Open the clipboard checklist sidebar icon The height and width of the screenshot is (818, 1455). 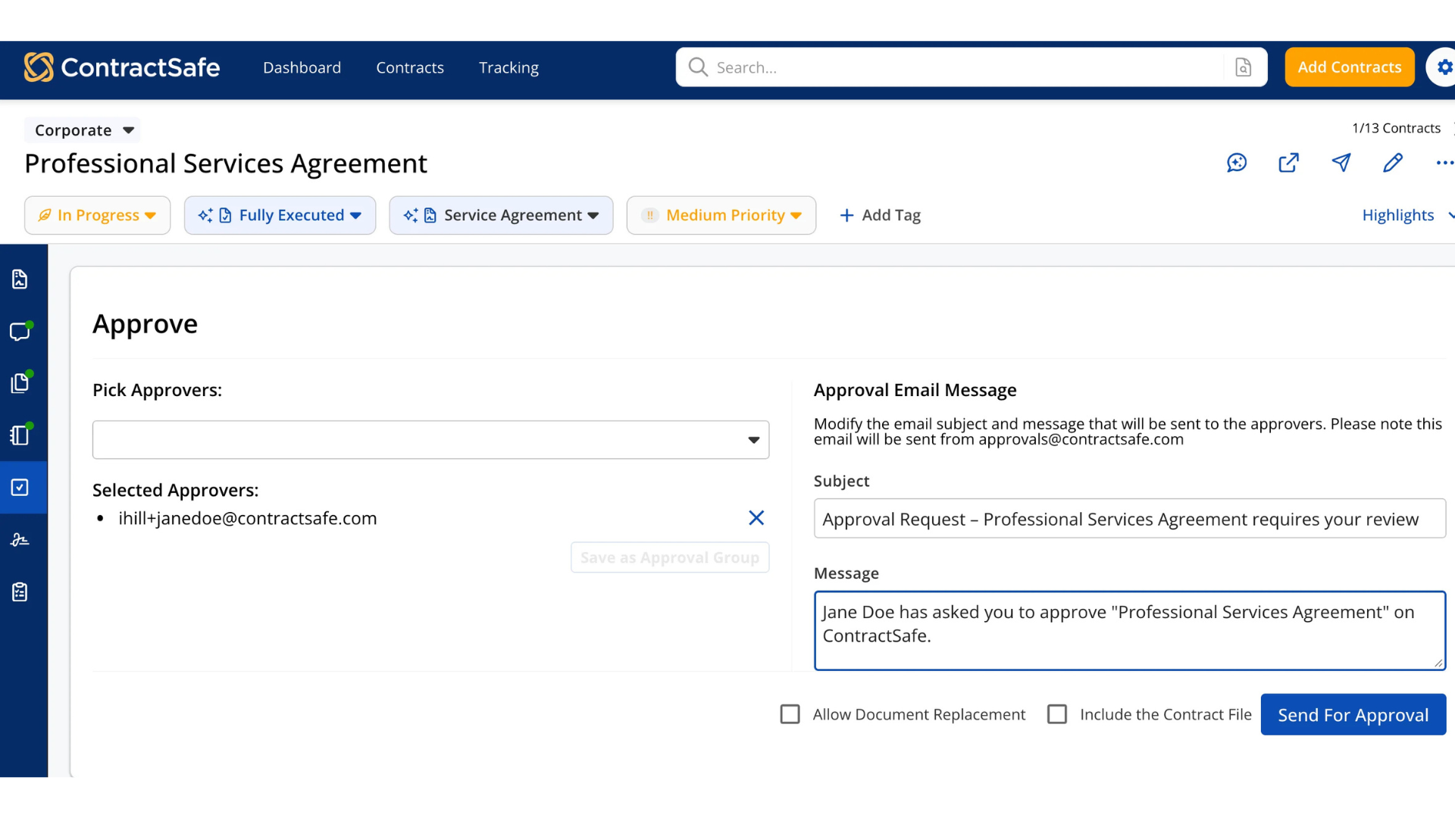point(20,592)
